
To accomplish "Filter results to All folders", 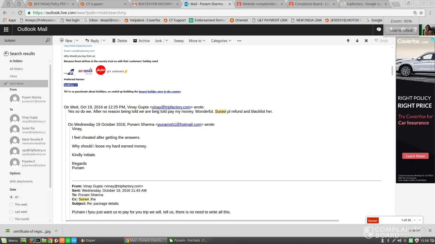I will click(x=16, y=69).
